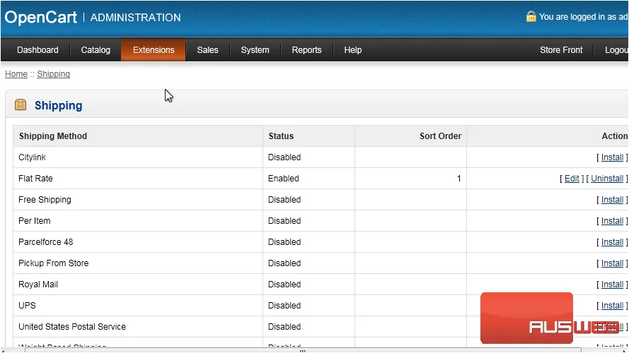Open the Dashboard menu
Screen dimensions: 629x353
click(37, 50)
